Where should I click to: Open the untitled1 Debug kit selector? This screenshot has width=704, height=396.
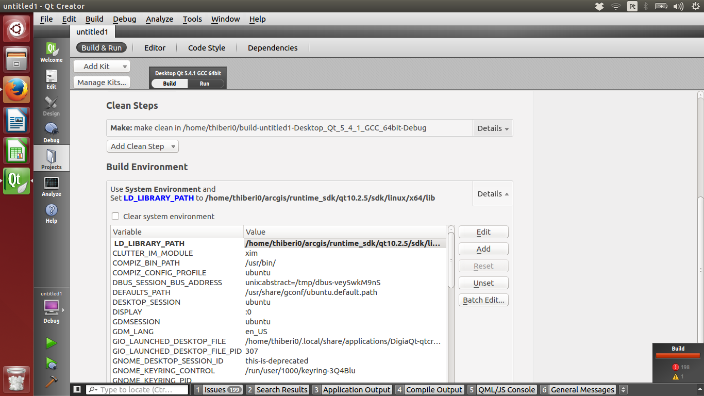coord(52,308)
